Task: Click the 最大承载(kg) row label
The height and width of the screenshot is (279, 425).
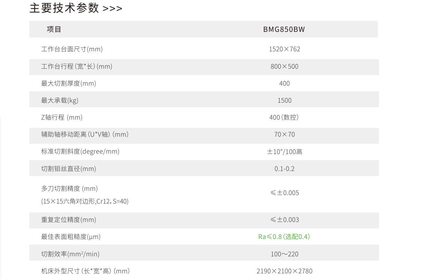Action: [x=60, y=101]
